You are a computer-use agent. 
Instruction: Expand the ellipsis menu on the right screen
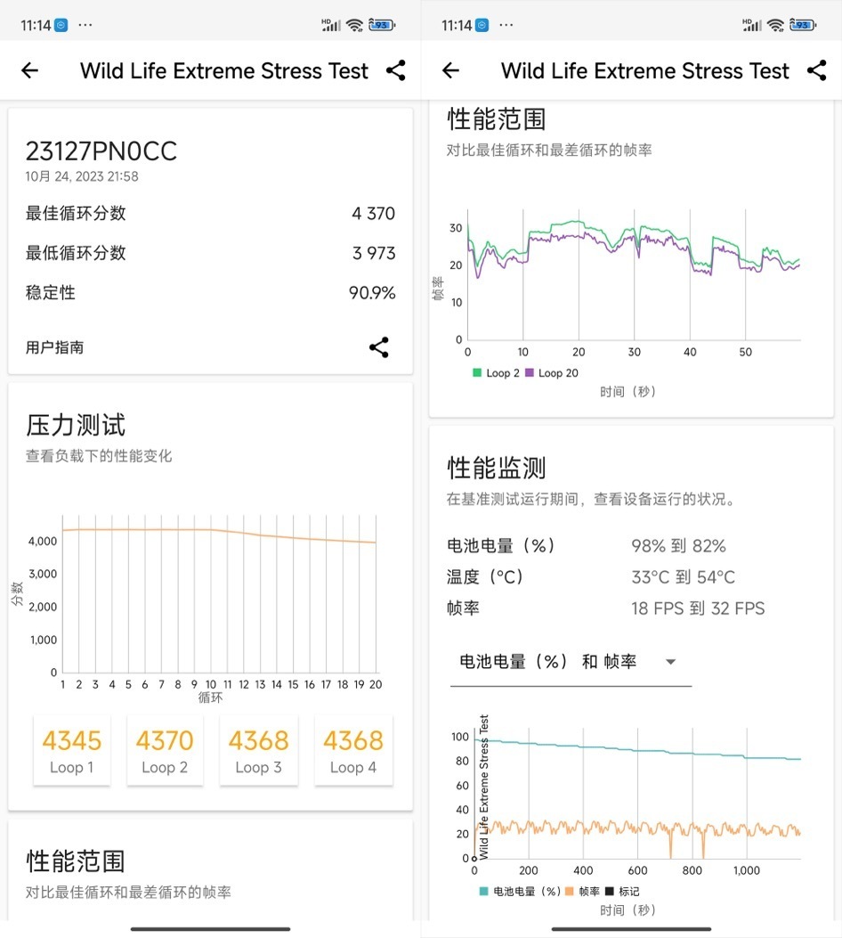[506, 25]
